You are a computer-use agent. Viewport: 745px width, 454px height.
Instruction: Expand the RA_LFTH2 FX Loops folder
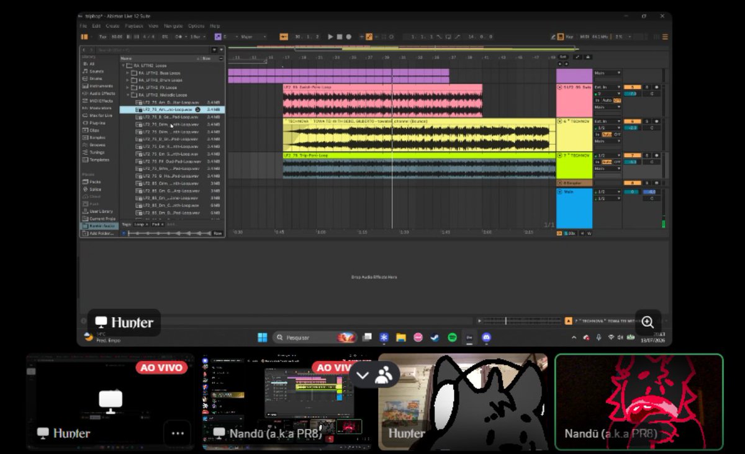128,87
